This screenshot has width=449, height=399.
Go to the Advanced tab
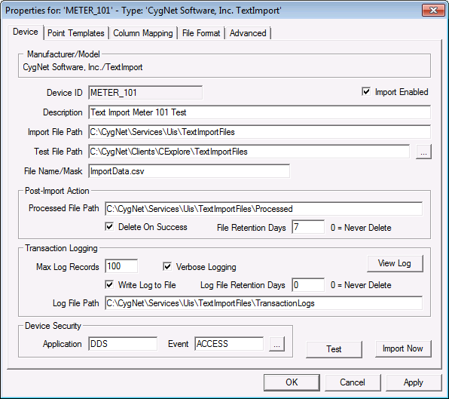click(x=248, y=33)
